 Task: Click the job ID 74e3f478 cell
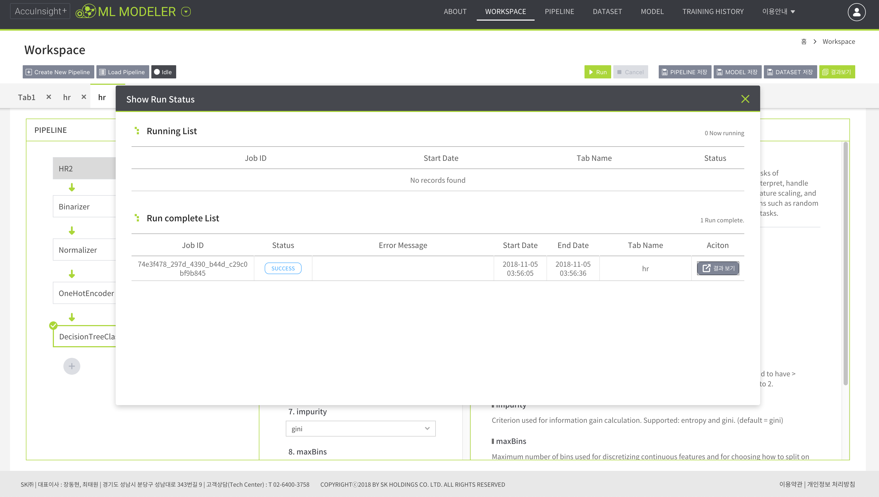[193, 268]
